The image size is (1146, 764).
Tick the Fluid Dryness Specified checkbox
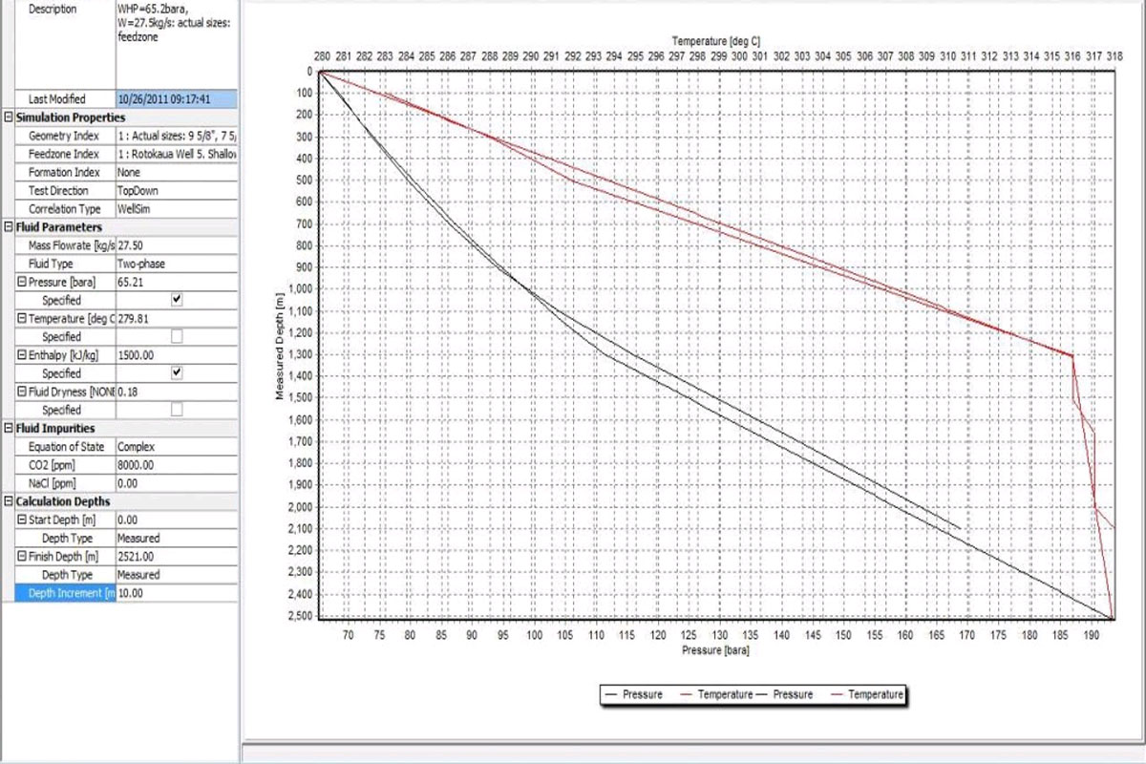pyautogui.click(x=177, y=410)
